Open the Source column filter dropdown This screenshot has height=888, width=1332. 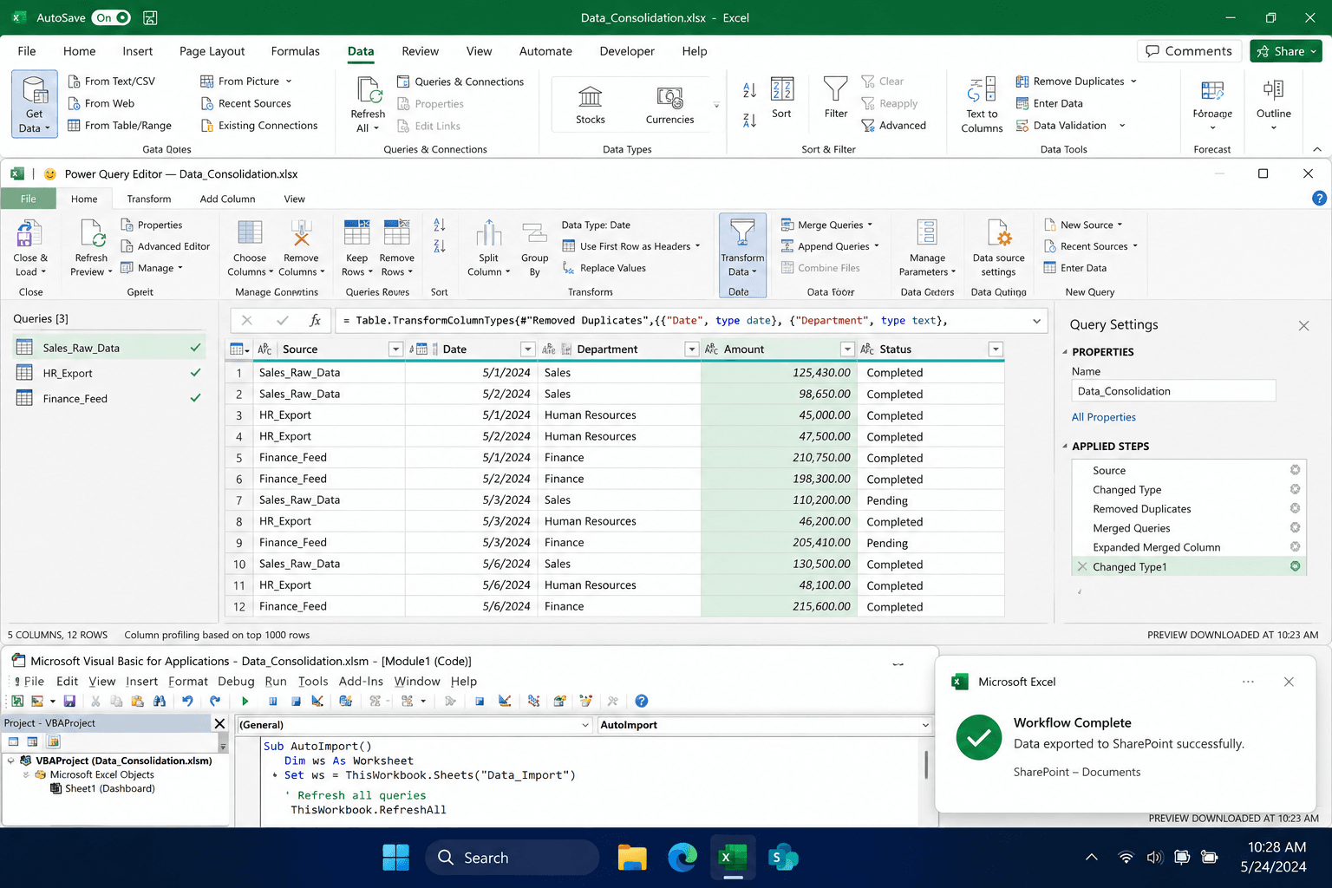tap(395, 349)
